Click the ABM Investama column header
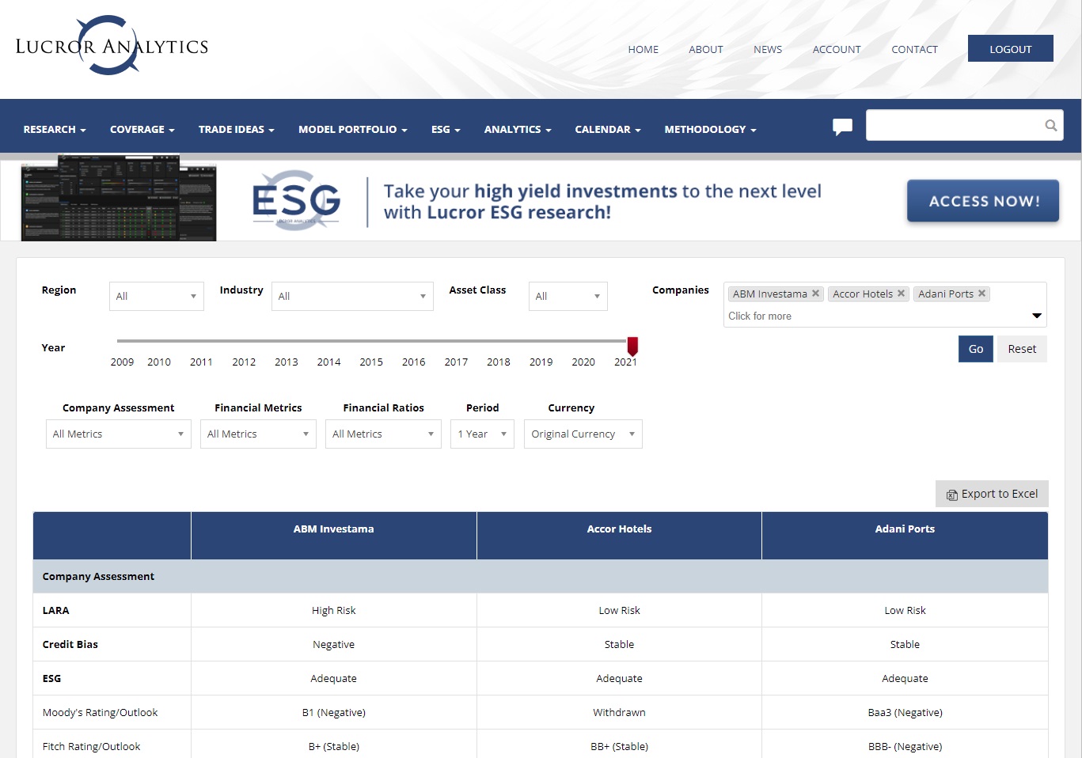 pos(334,536)
